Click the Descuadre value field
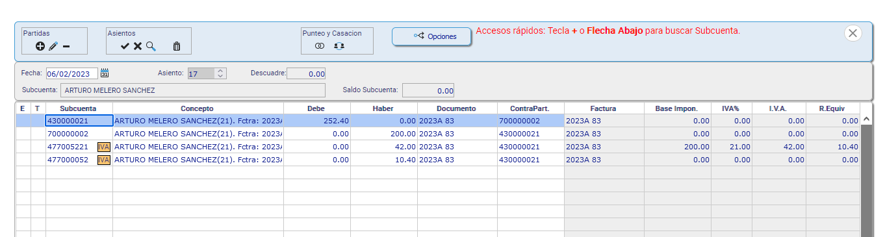This screenshot has width=885, height=237. click(x=306, y=73)
